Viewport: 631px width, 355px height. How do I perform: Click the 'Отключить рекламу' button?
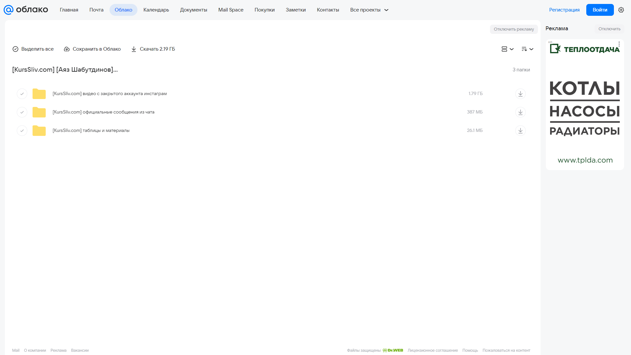pos(514,29)
